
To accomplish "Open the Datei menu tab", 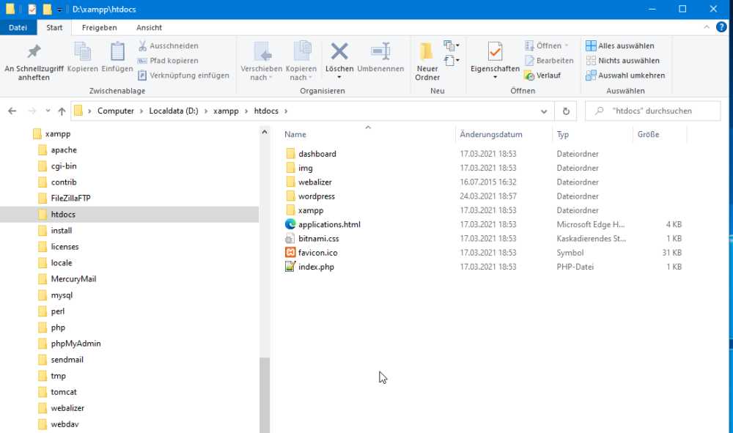I will 18,28.
